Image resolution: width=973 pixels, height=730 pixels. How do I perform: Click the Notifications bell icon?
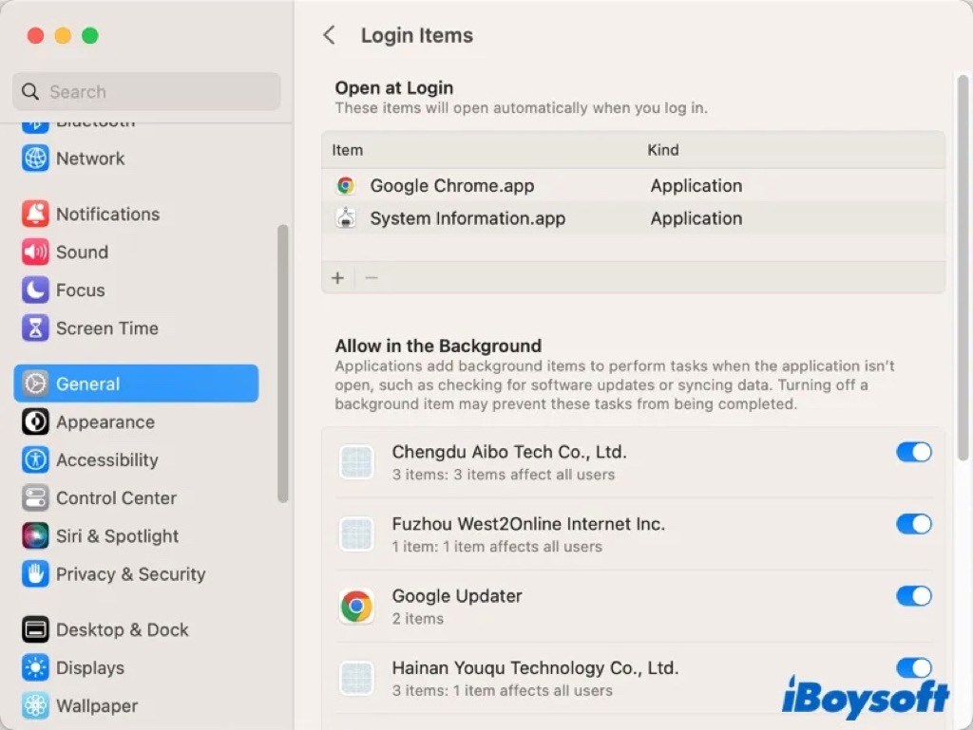pos(35,214)
